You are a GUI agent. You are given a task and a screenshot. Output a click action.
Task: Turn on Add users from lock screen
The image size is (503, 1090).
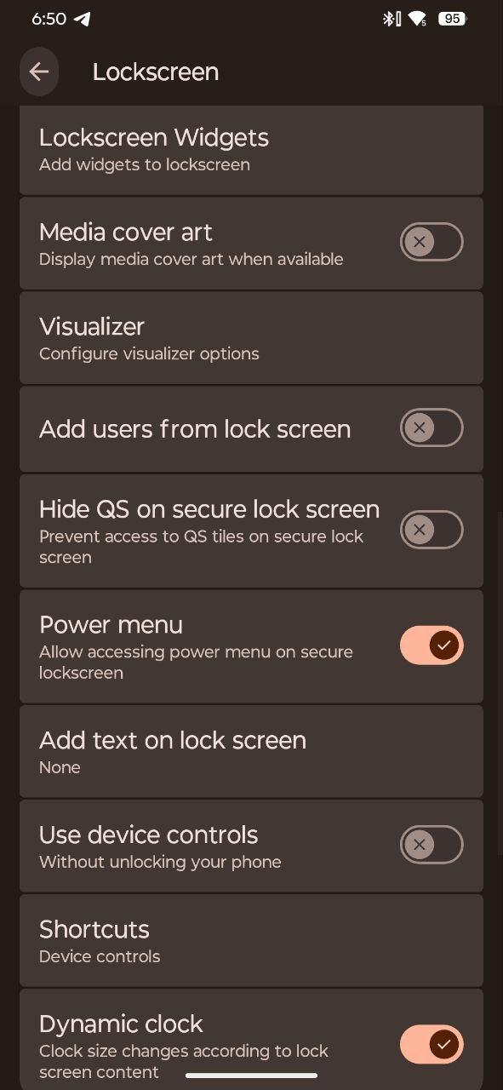point(432,427)
